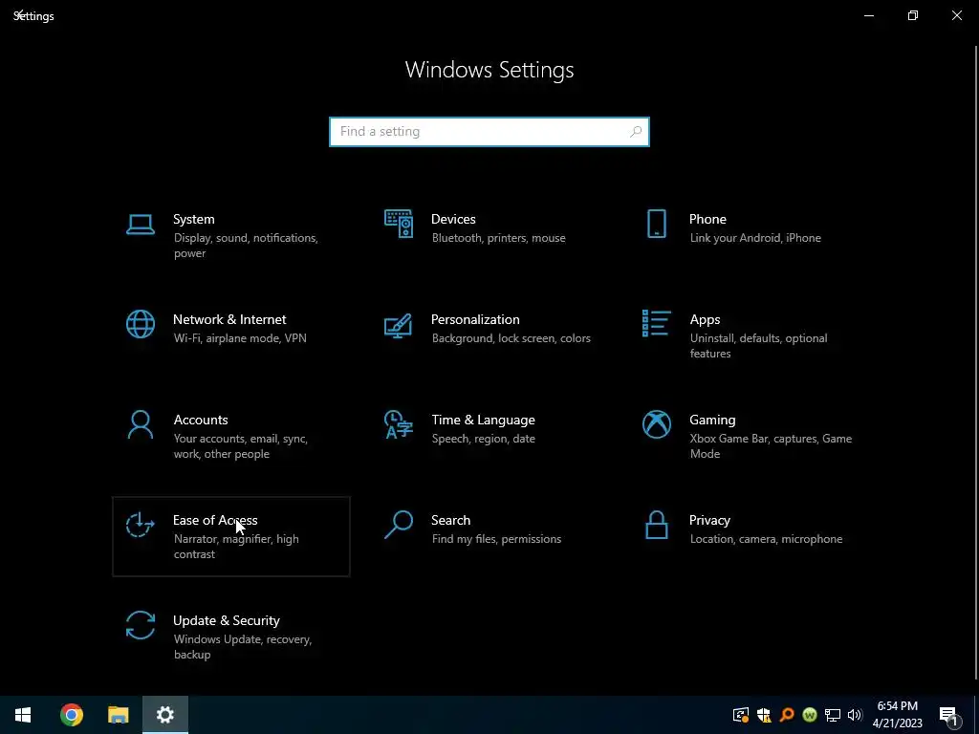Launch Google Chrome from the taskbar
Screen dimensions: 979x734
tap(71, 715)
